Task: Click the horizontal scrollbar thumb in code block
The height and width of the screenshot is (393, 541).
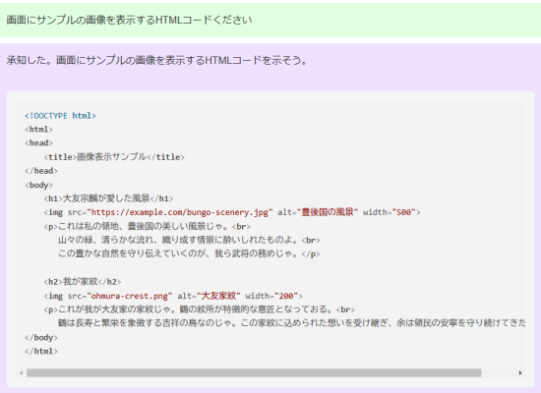Action: pos(254,372)
